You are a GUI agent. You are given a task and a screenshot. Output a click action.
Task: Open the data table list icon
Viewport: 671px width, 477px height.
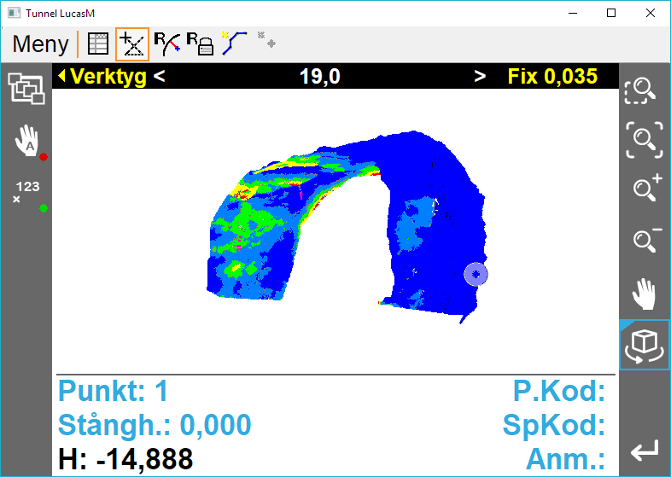click(x=98, y=44)
